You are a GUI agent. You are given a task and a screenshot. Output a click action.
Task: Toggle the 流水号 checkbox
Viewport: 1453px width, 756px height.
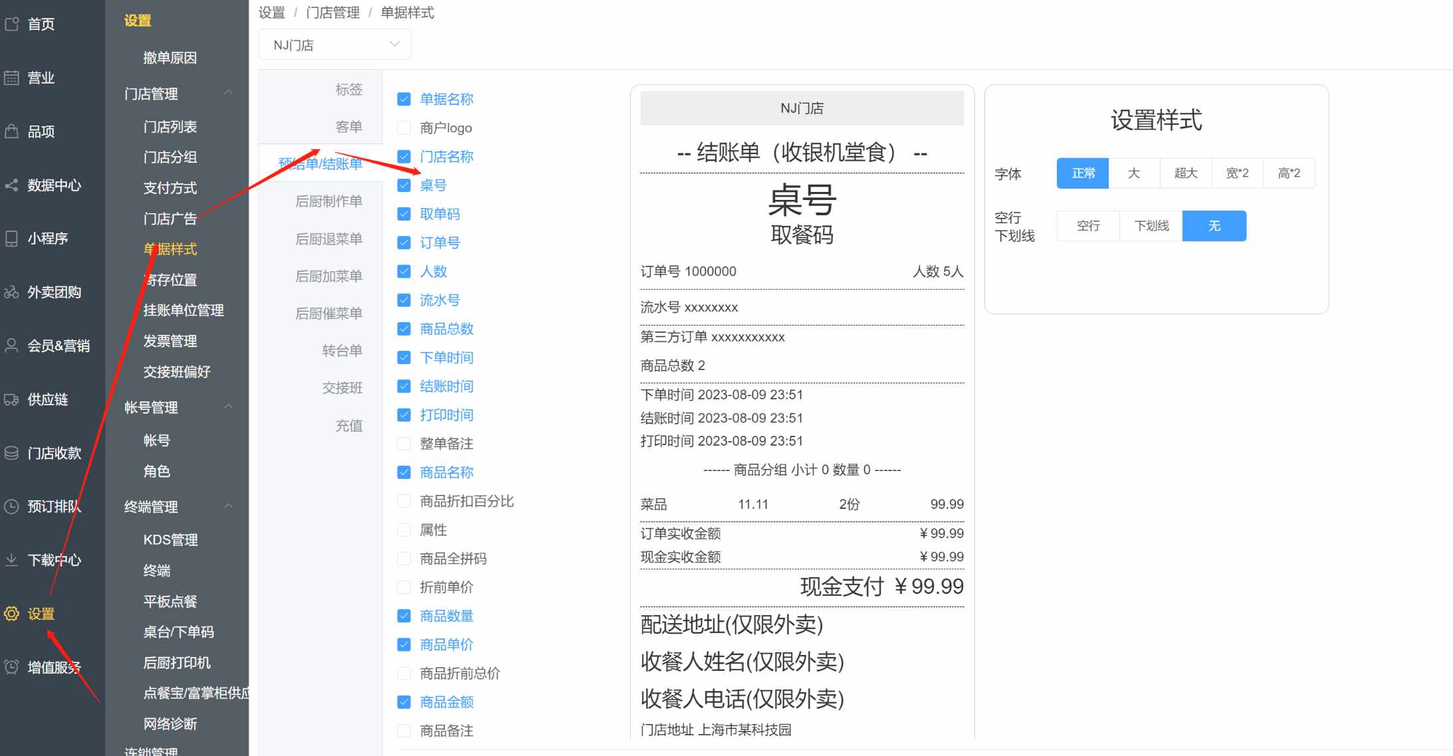[403, 300]
